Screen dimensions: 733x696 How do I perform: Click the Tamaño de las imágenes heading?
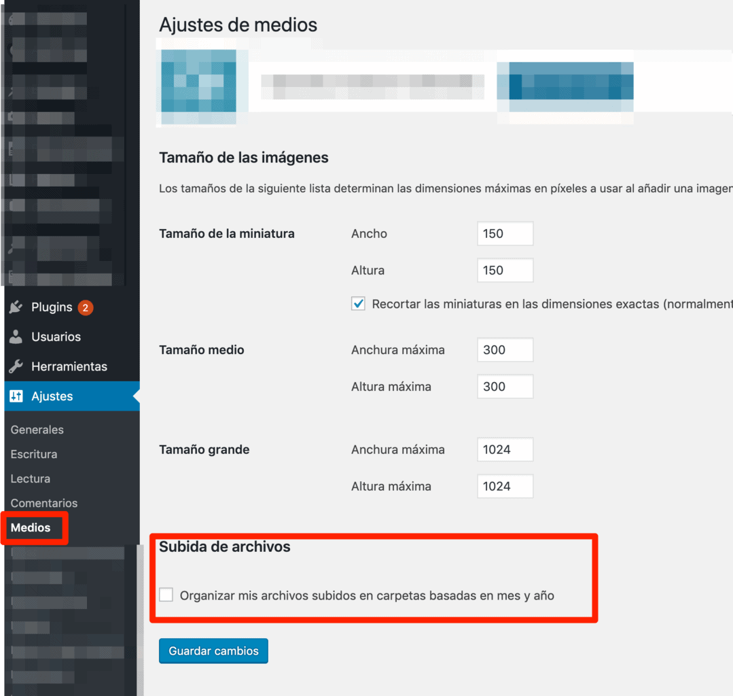tap(244, 158)
